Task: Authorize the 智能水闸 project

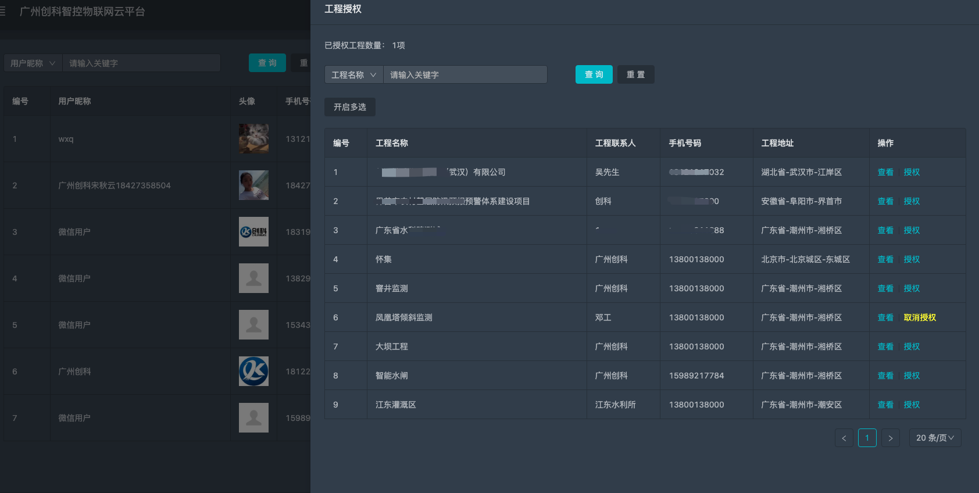Action: (x=912, y=376)
